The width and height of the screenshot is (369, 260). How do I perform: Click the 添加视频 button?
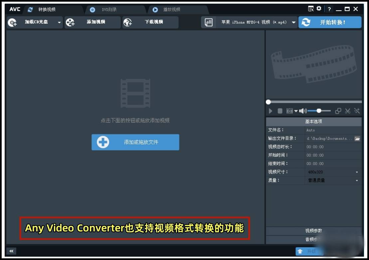click(x=92, y=22)
